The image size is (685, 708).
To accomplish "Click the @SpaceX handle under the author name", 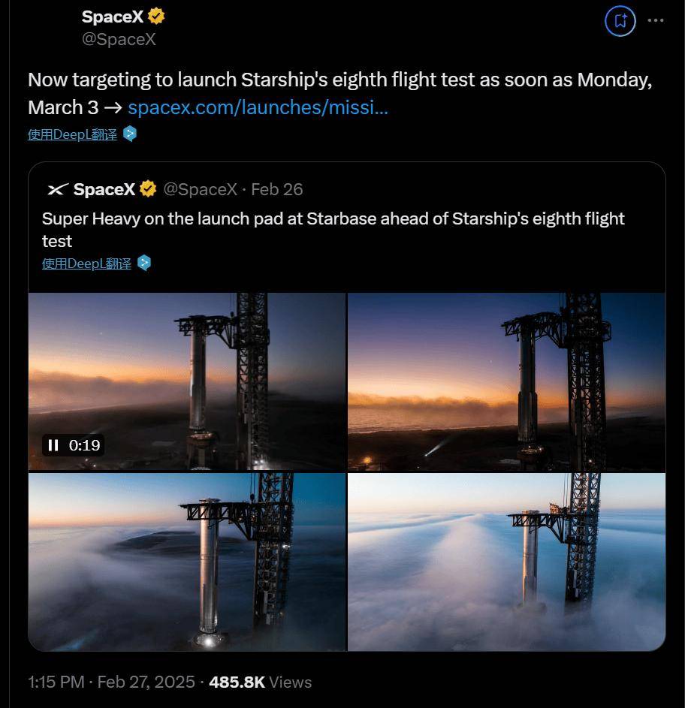I will click(119, 40).
